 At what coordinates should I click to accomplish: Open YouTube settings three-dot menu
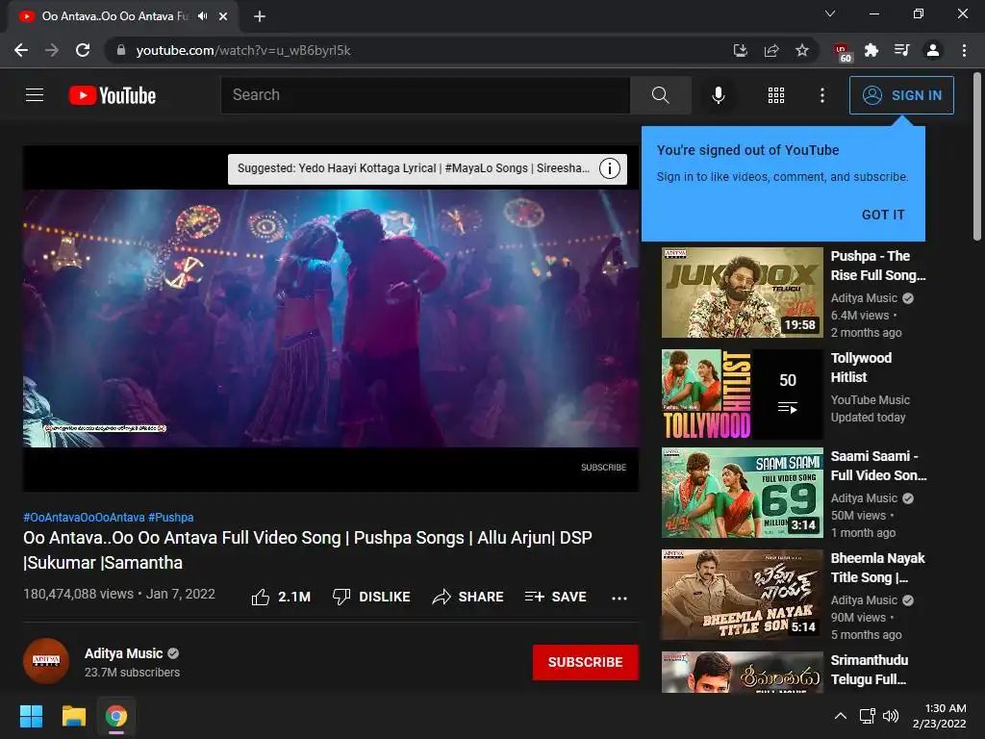click(x=821, y=95)
